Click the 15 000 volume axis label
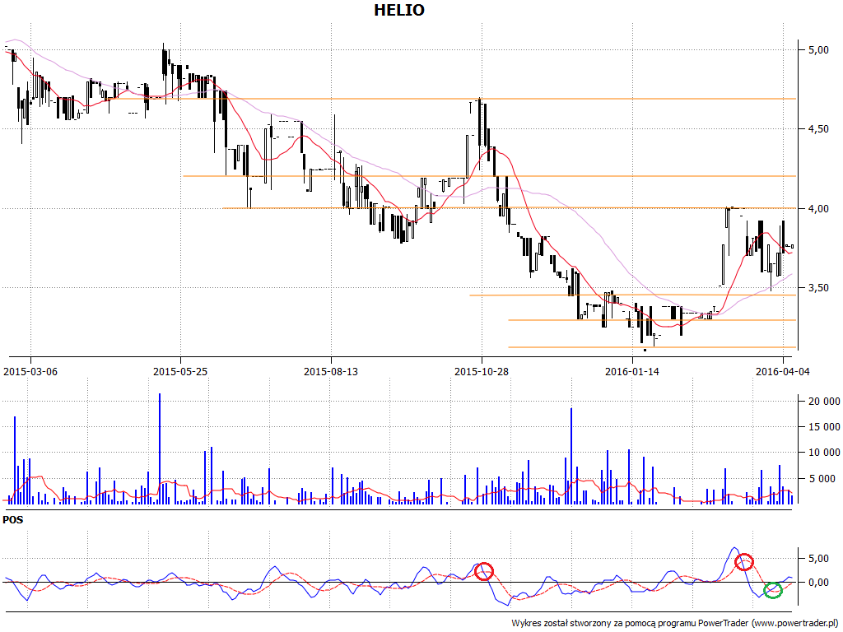Viewport: 843px width, 632px height. point(823,427)
